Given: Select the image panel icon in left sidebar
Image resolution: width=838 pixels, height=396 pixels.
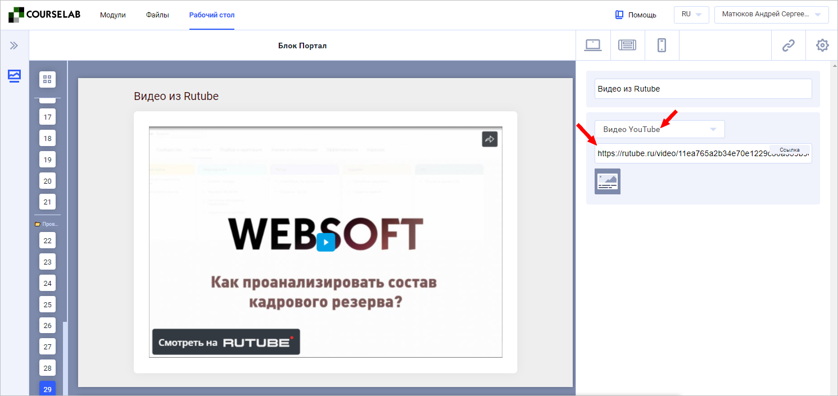Looking at the screenshot, I should (x=14, y=76).
